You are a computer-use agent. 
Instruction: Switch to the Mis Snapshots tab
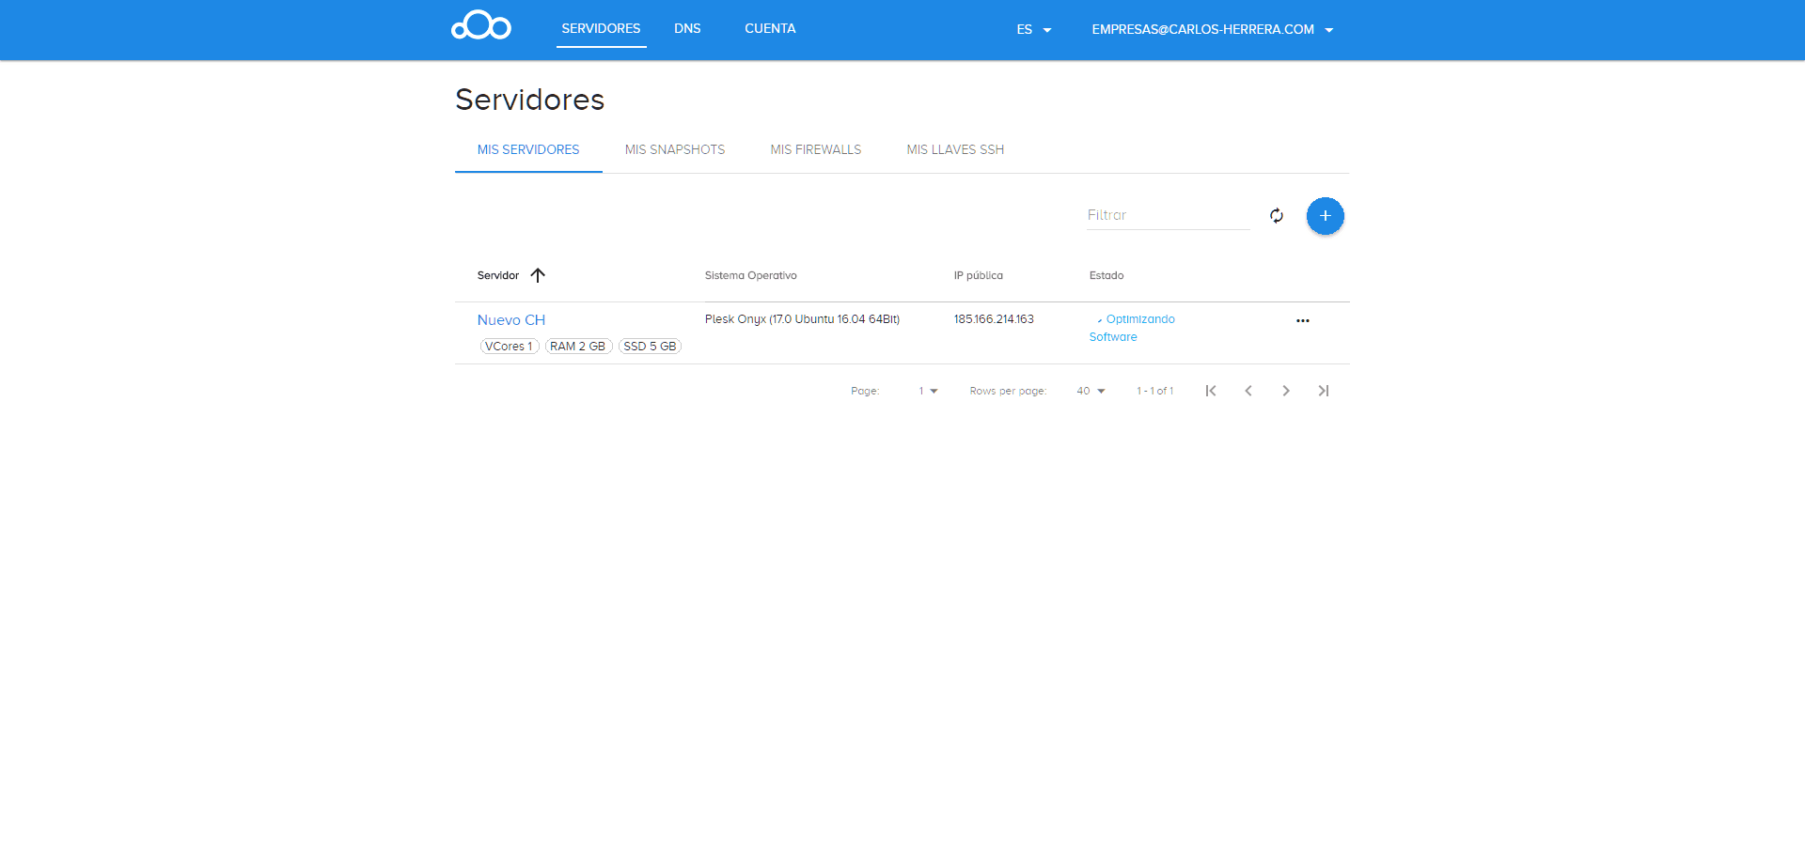tap(675, 150)
